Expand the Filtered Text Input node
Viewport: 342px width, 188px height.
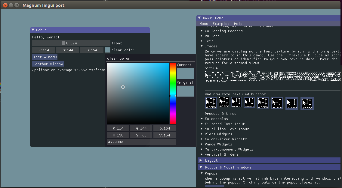coord(223,124)
